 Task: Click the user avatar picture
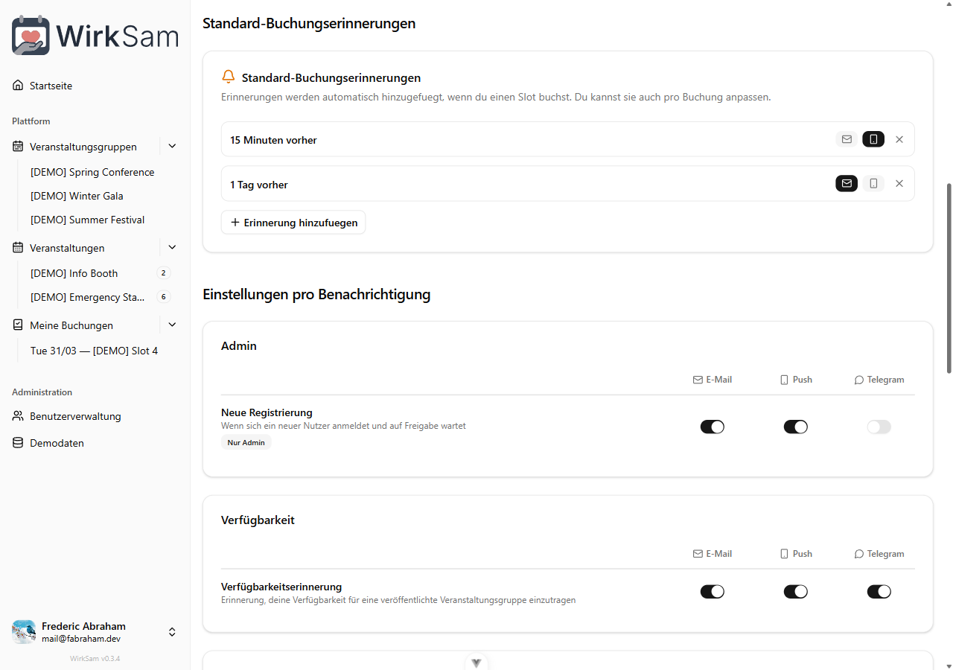(x=24, y=632)
